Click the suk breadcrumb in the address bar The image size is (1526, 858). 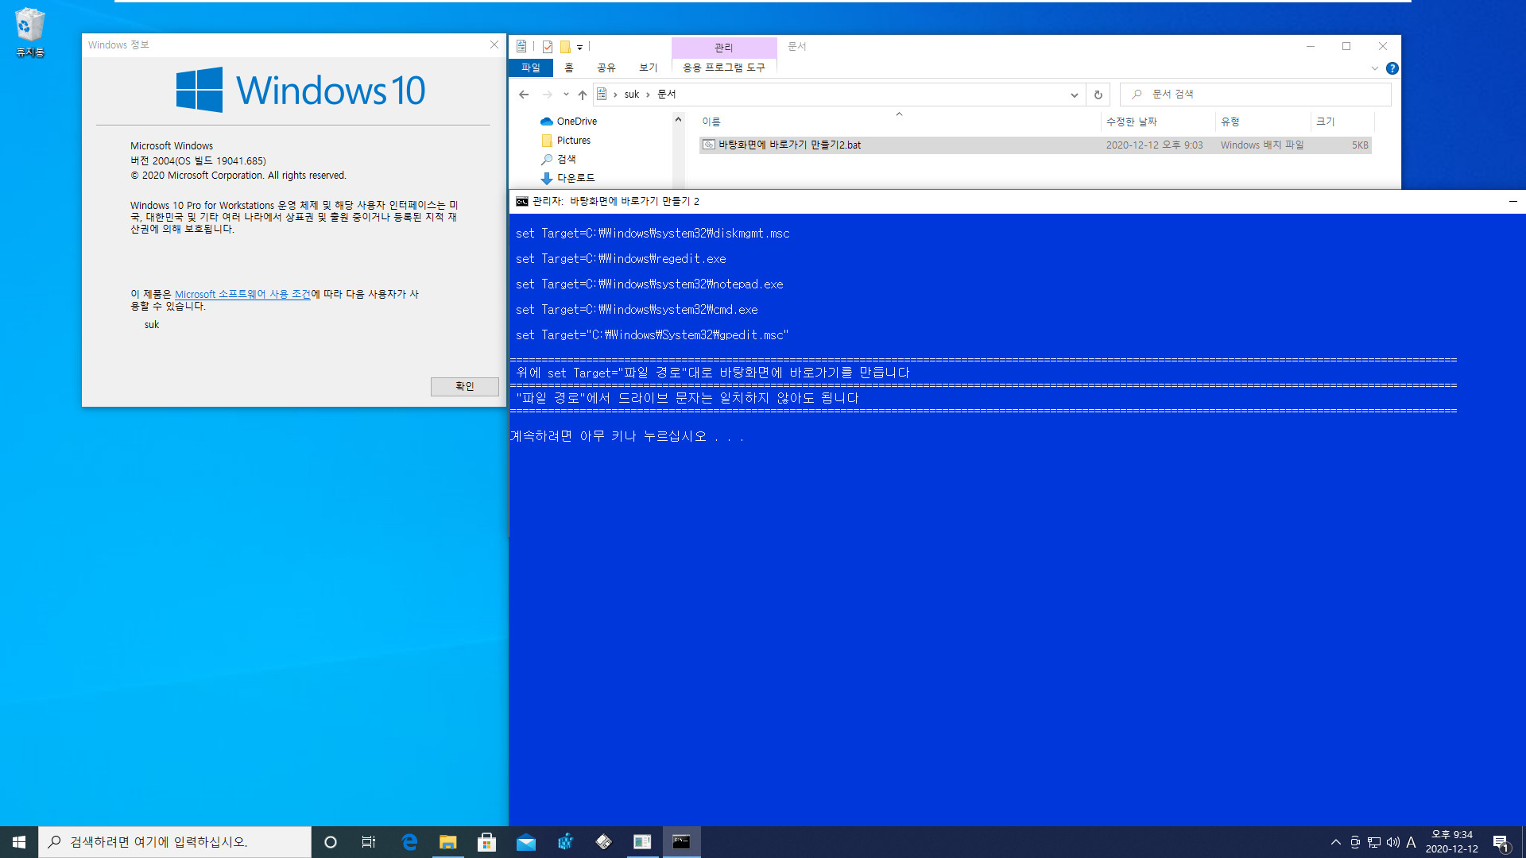632,95
